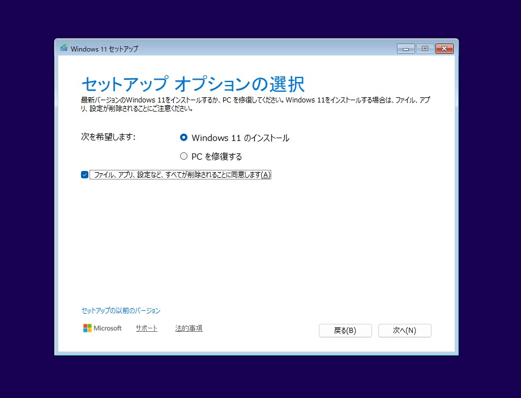Screen dimensions: 521x398
Task: Click the セットアップ オプションの選択 heading
Action: tap(193, 84)
